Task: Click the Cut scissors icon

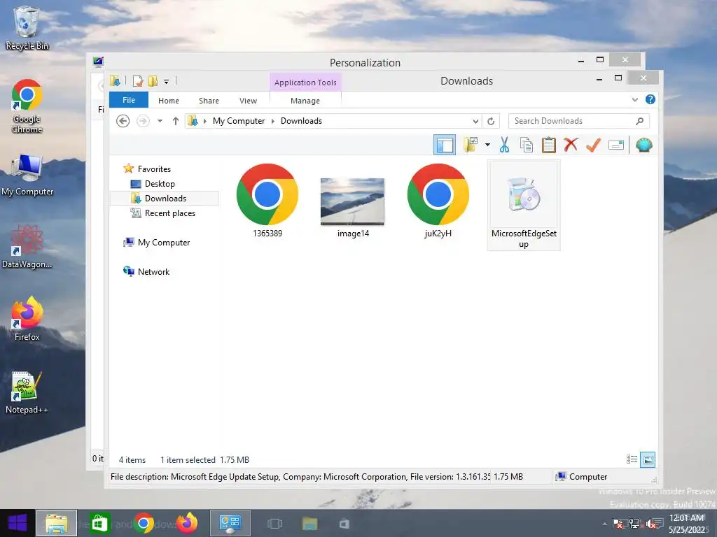Action: point(504,145)
